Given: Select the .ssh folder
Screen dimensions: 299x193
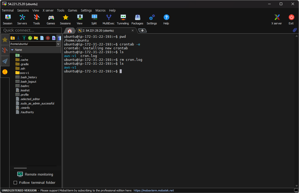Looking at the screenshot, I should 20,69.
